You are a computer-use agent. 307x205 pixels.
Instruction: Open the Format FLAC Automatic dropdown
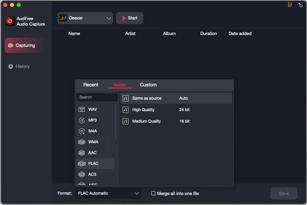(108, 193)
